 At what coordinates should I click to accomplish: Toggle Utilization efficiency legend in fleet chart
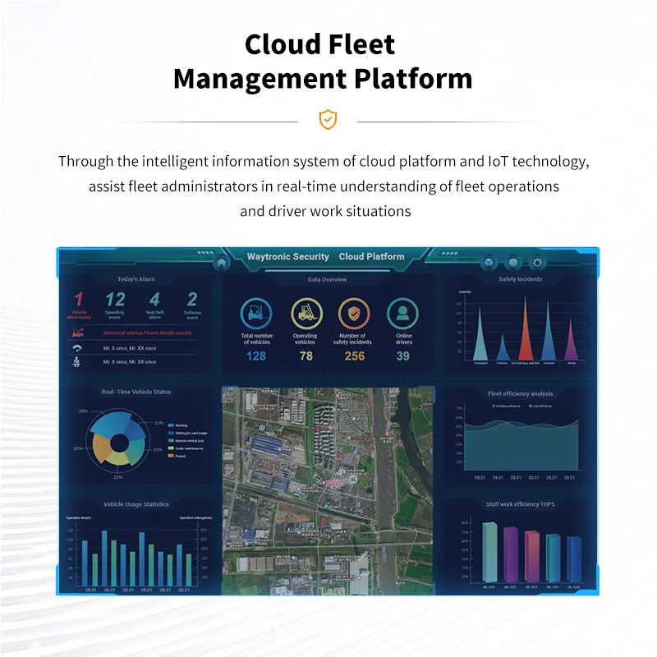point(507,406)
